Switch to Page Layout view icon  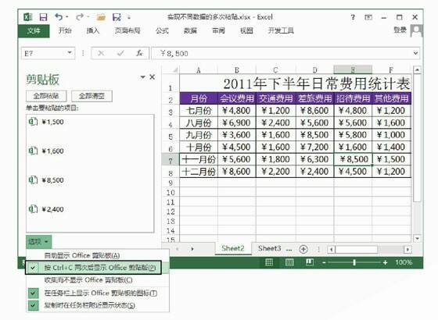tap(289, 262)
